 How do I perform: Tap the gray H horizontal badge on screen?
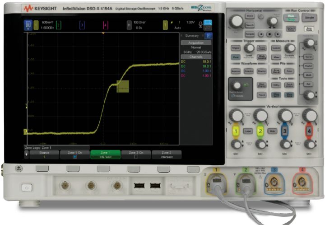click(129, 25)
